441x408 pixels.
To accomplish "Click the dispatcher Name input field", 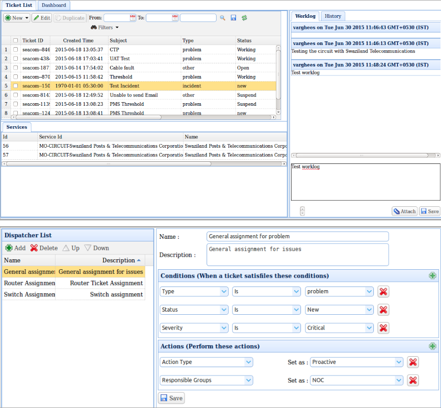I will [297, 236].
